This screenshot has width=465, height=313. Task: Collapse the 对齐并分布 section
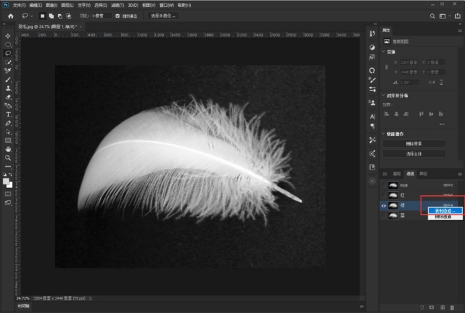383,96
